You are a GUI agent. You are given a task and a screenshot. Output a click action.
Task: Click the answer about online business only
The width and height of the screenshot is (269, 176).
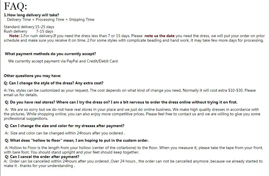point(132,114)
